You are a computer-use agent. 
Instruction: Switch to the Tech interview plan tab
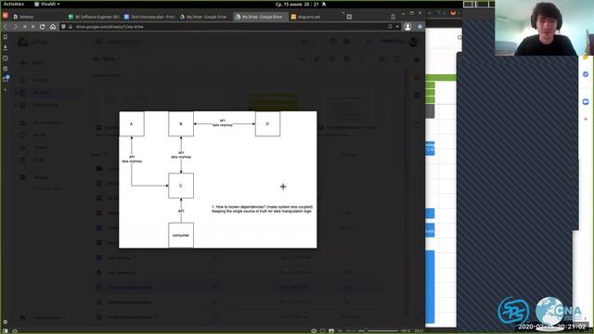(149, 17)
